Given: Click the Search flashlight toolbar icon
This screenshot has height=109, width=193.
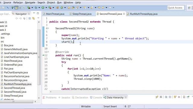Looking at the screenshot, I should coord(77,8).
